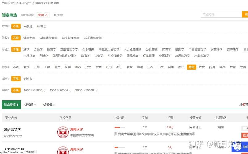Viewport: 248px width, 154px height.
Task: Select 浙江 location filter
Action: 119,67
